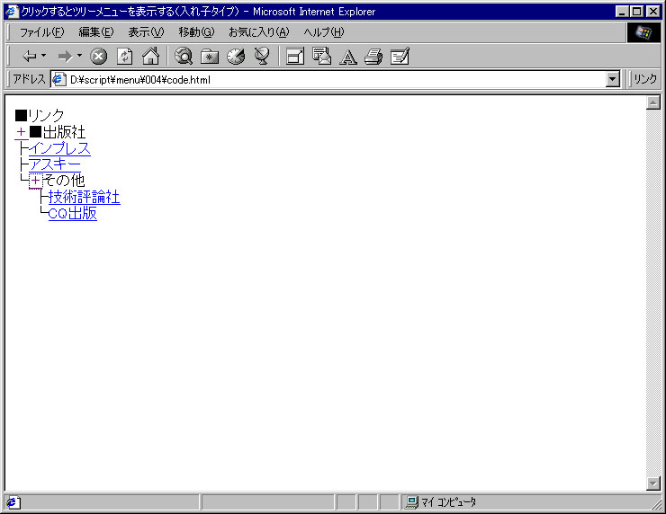Maximize the Internet Explorer window
This screenshot has width=666, height=514.
(x=637, y=12)
